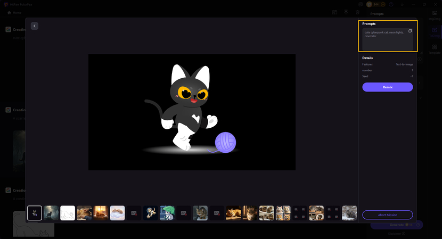
Task: Click the feedback icon left of credits
Action: click(360, 4)
